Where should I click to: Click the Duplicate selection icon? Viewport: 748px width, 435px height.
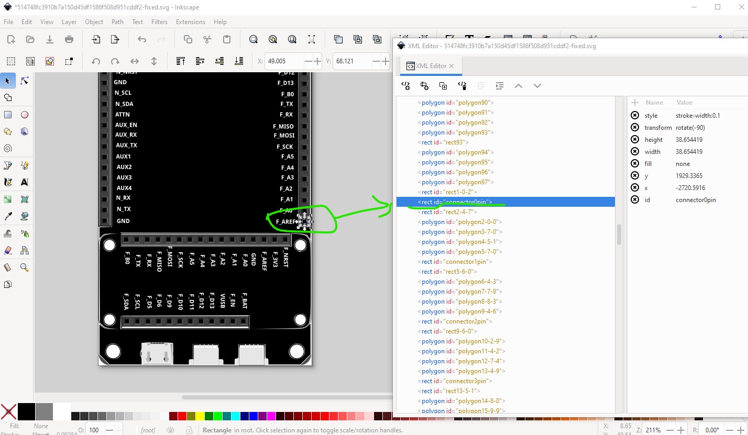point(338,39)
